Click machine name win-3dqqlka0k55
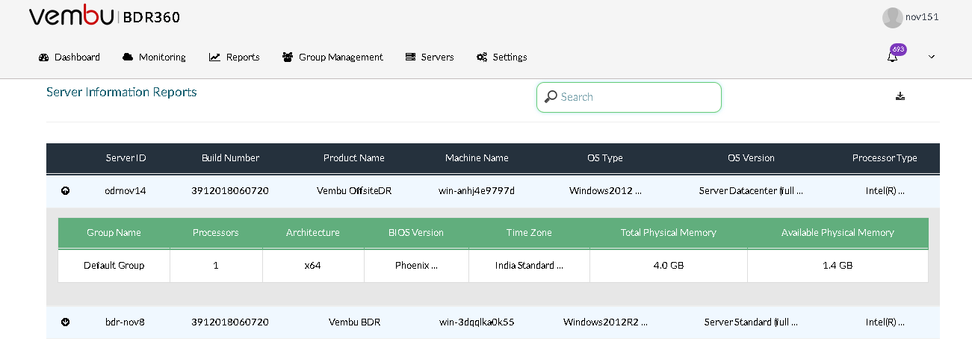972x359 pixels. coord(477,322)
